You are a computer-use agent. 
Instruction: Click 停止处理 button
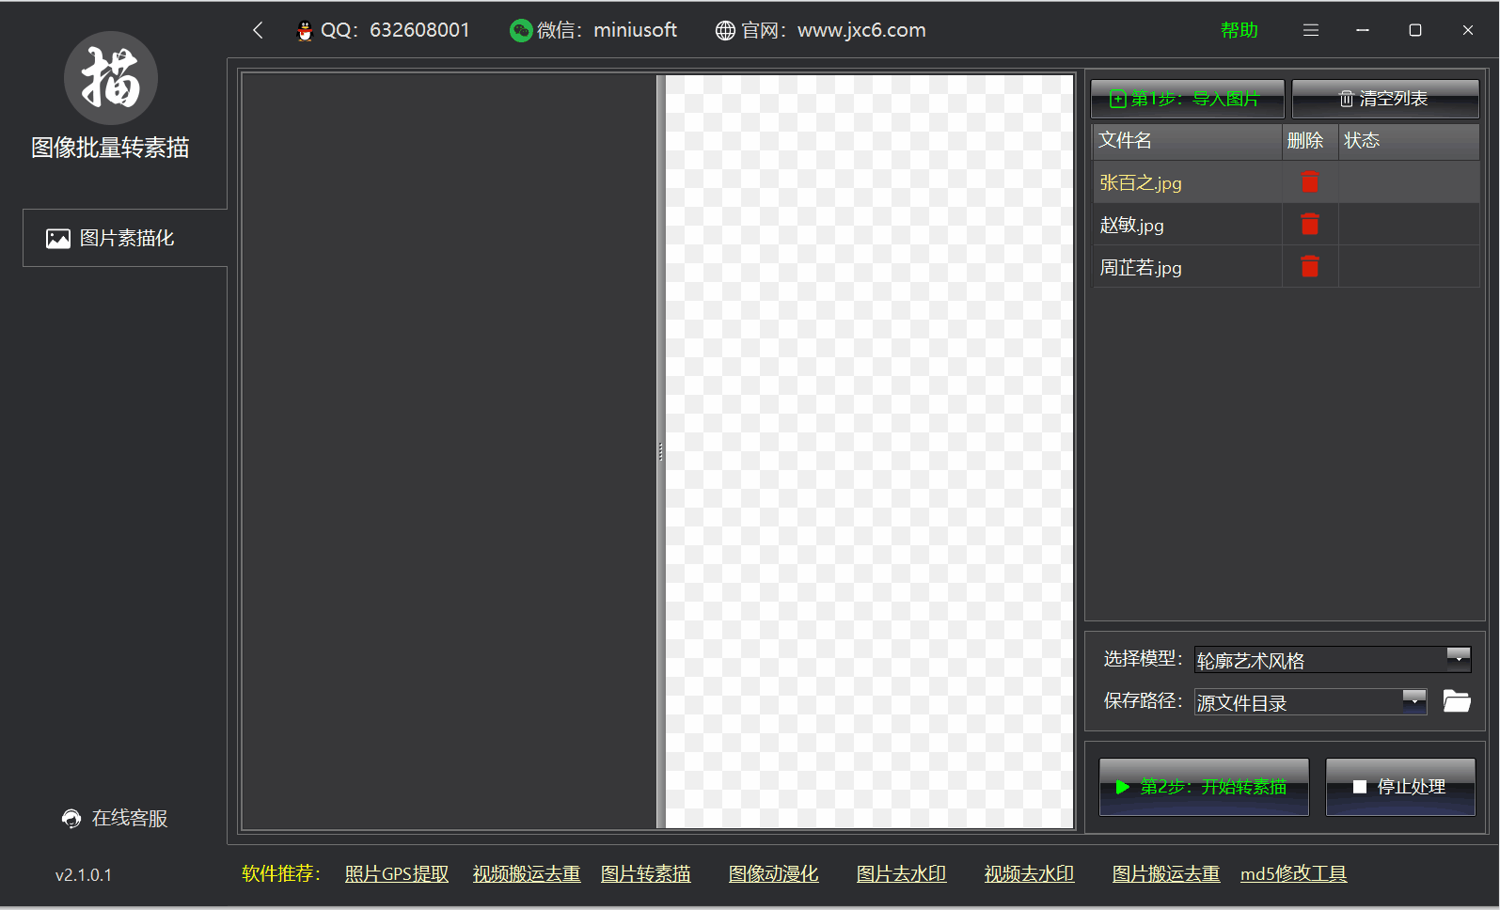[1400, 787]
